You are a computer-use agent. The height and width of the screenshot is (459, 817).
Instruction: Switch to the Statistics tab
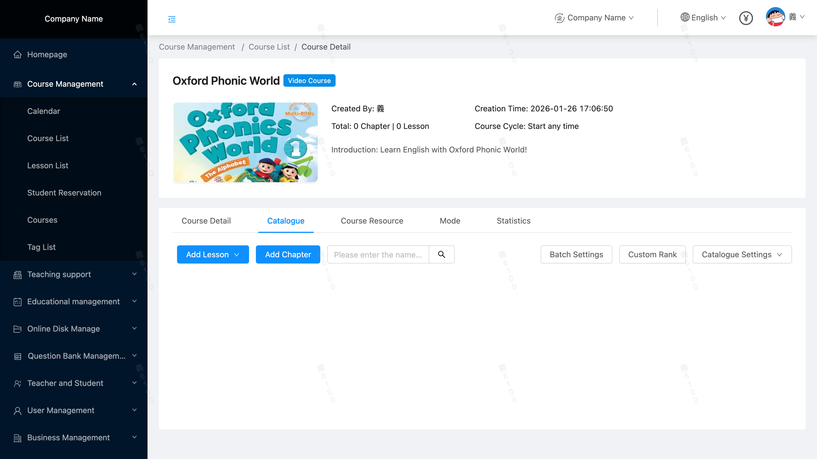point(513,221)
